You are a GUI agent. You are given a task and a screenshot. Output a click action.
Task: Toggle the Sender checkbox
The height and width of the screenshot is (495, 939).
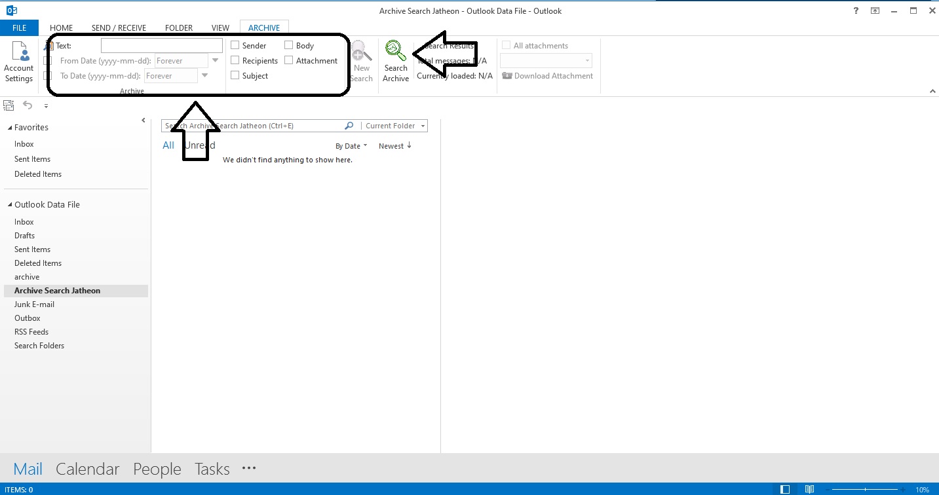point(235,46)
